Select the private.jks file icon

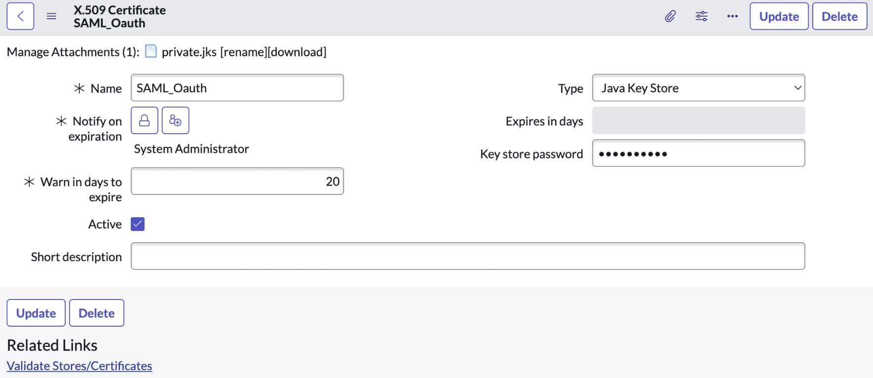pyautogui.click(x=151, y=51)
